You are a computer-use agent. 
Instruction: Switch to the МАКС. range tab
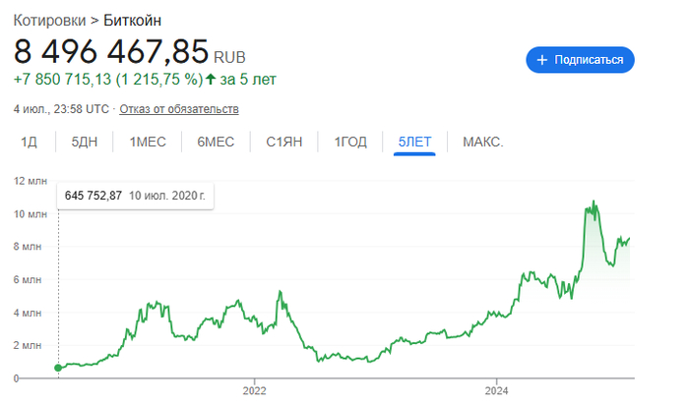482,143
